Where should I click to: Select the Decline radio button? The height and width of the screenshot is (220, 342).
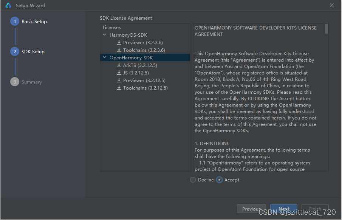(x=193, y=180)
